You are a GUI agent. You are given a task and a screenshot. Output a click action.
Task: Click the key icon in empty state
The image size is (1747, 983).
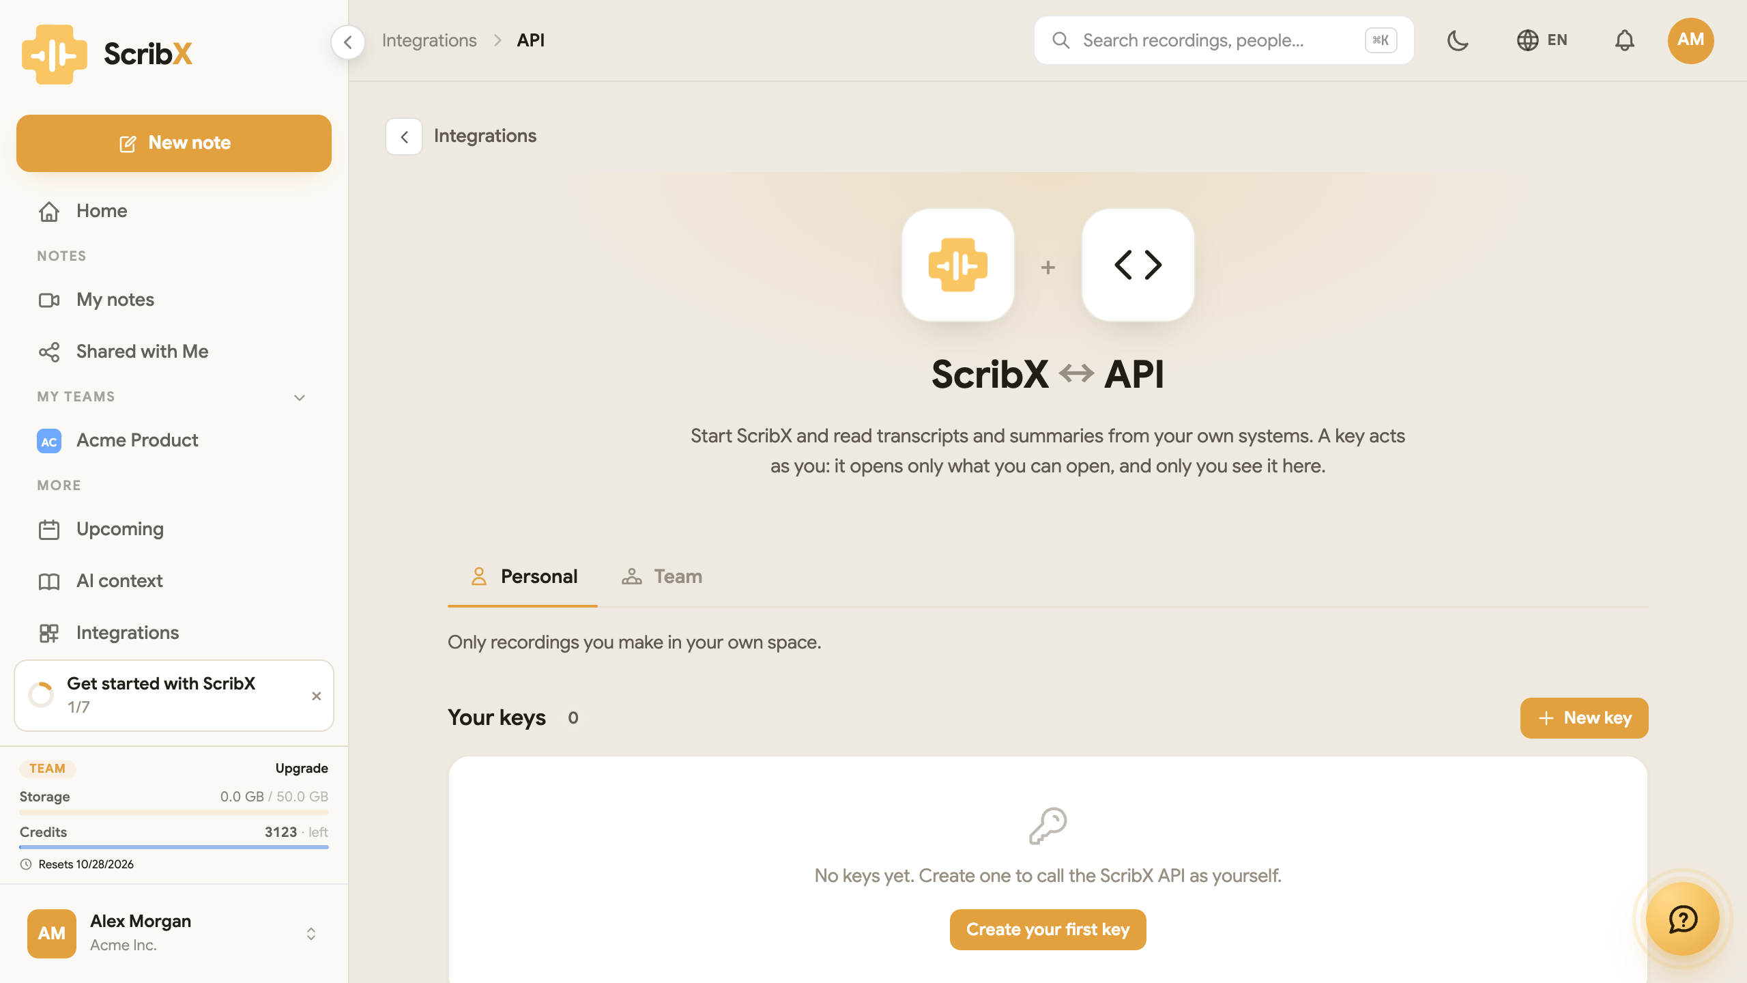1048,826
